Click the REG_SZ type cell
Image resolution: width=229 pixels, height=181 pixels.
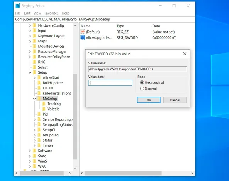click(x=122, y=32)
